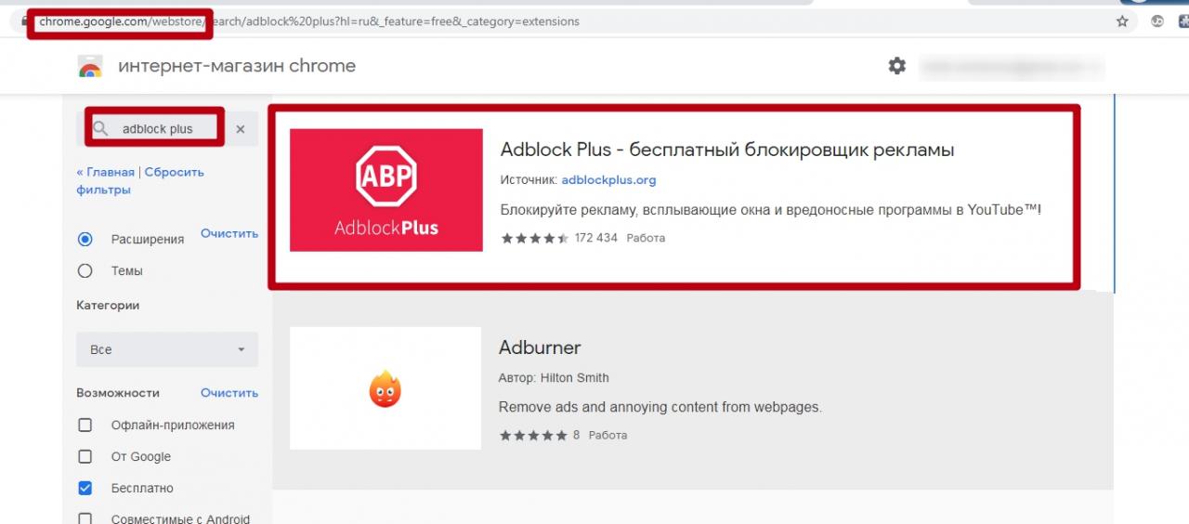Open the account email dropdown

(x=1011, y=67)
